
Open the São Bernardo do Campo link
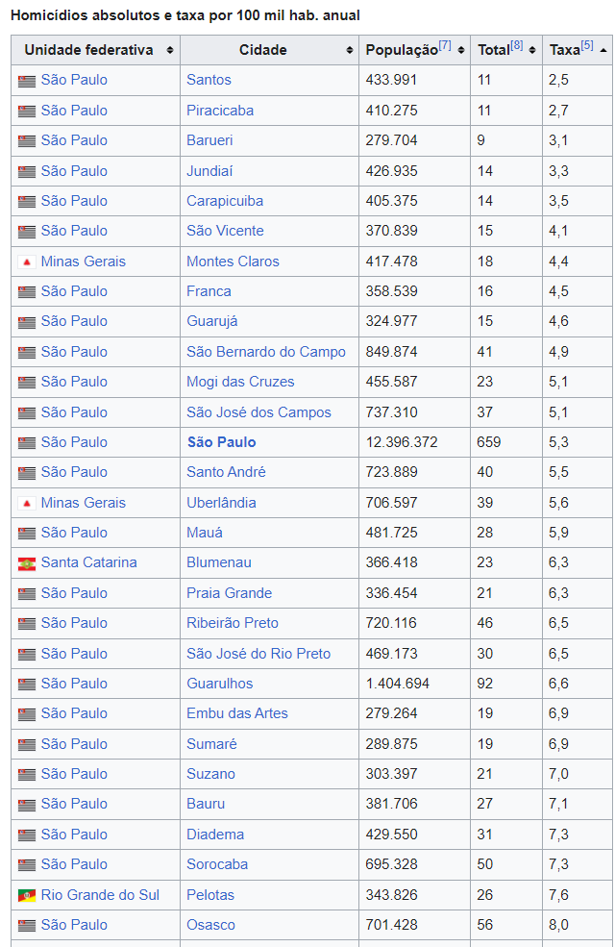click(x=266, y=352)
